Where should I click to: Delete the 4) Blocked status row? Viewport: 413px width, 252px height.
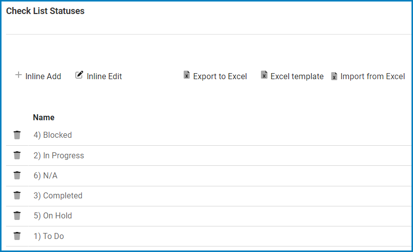[17, 135]
